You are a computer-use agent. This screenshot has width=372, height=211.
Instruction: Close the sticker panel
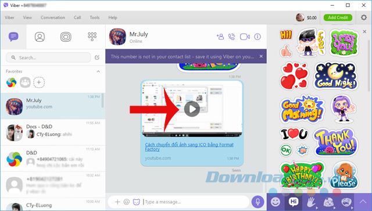tap(364, 31)
